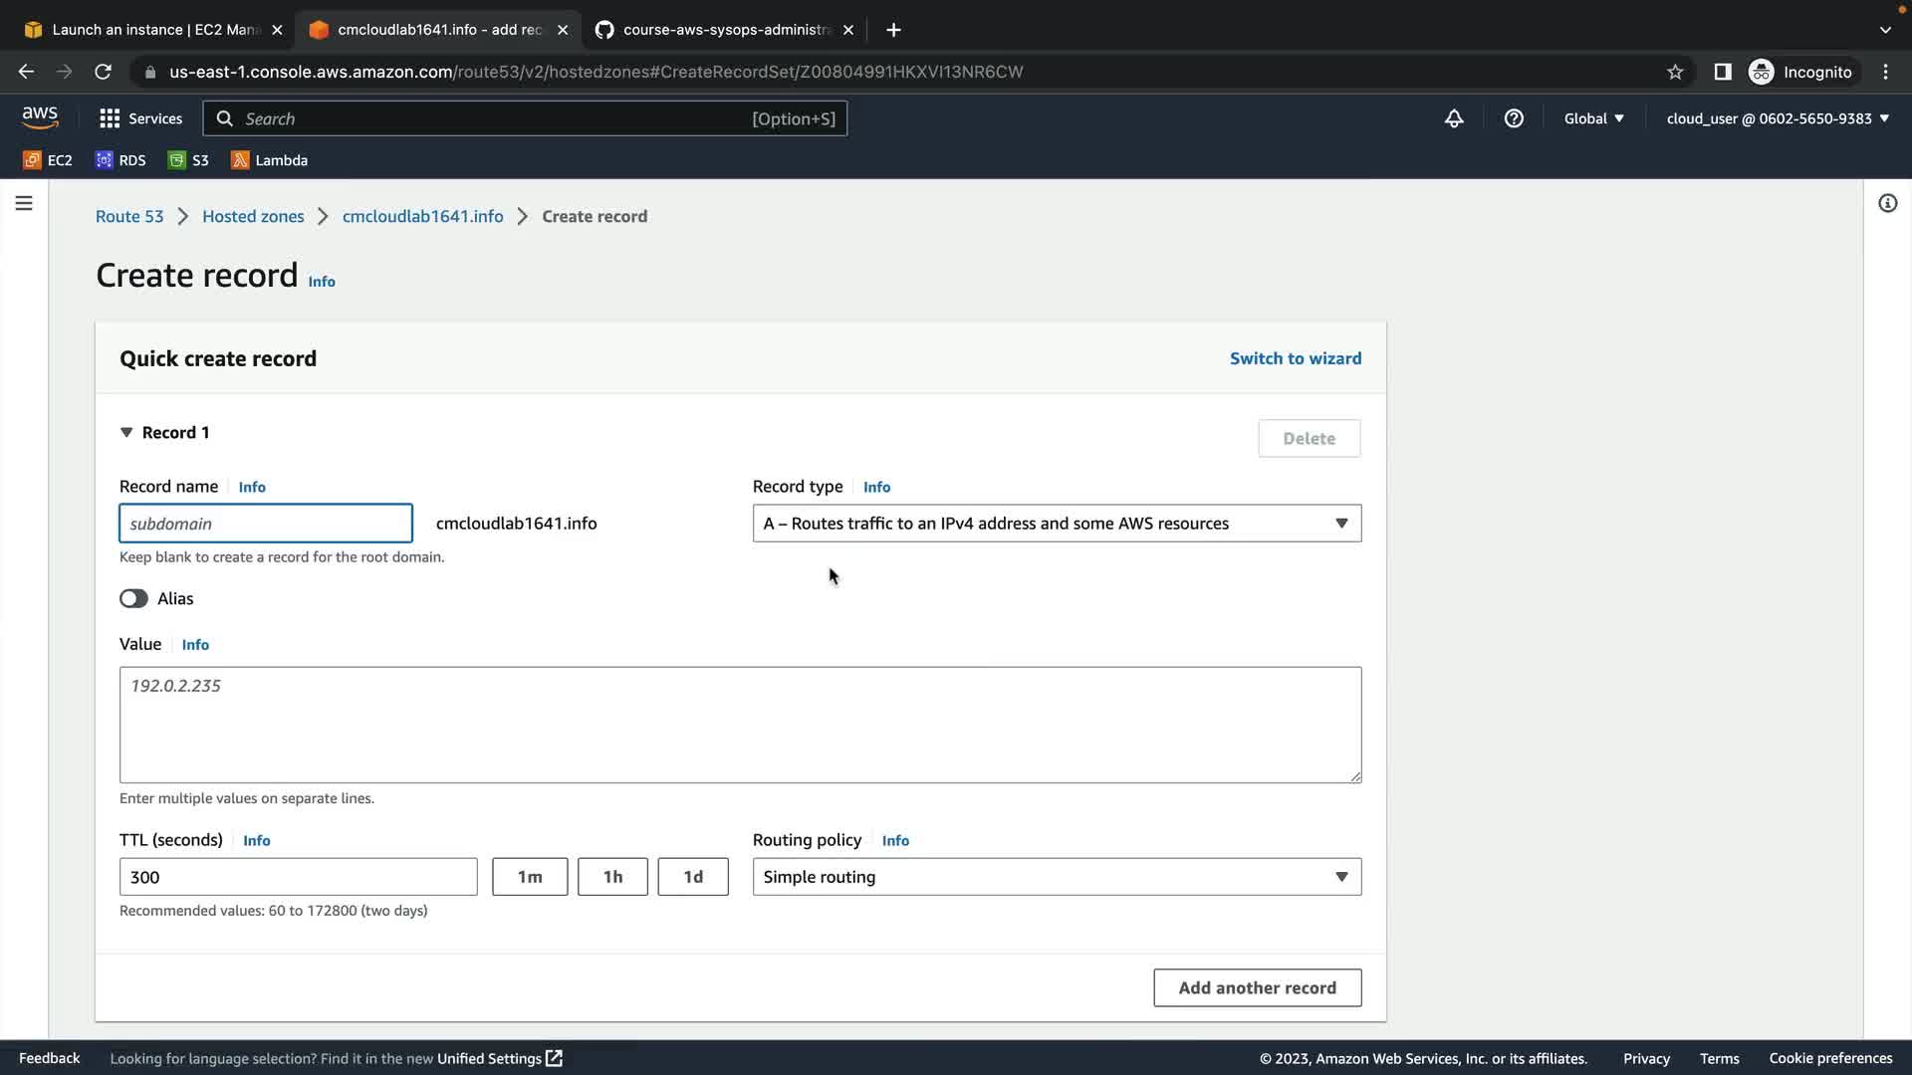1912x1075 pixels.
Task: Bookmark this page with the star icon
Action: 1675,72
